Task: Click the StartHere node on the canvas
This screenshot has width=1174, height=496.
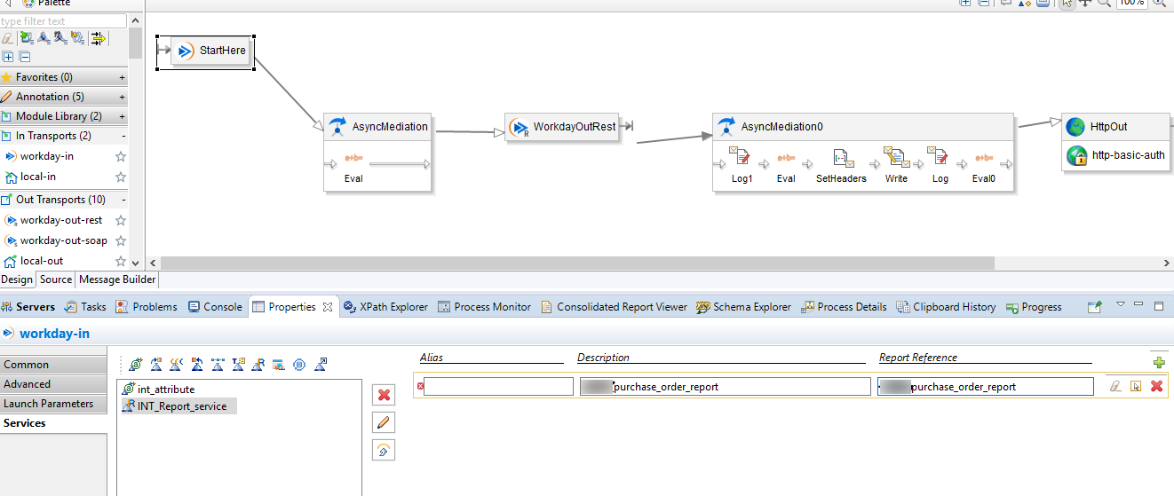Action: [212, 51]
